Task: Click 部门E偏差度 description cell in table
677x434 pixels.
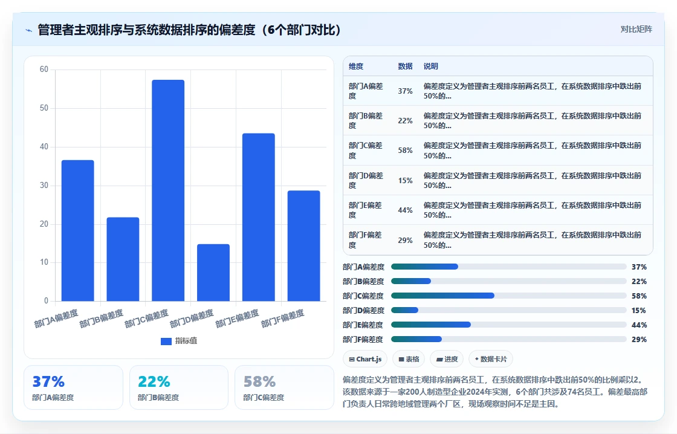Action: click(x=533, y=210)
